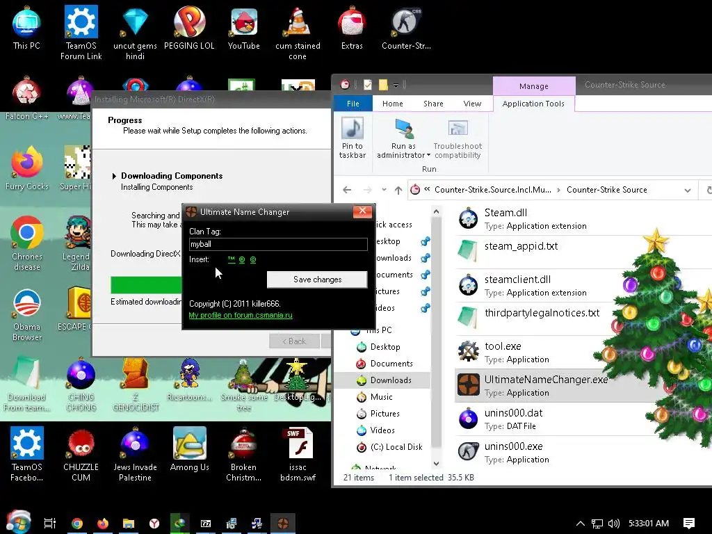Screen dimensions: 712x534
Task: Switch to the Share ribbon tab
Action: (433, 104)
